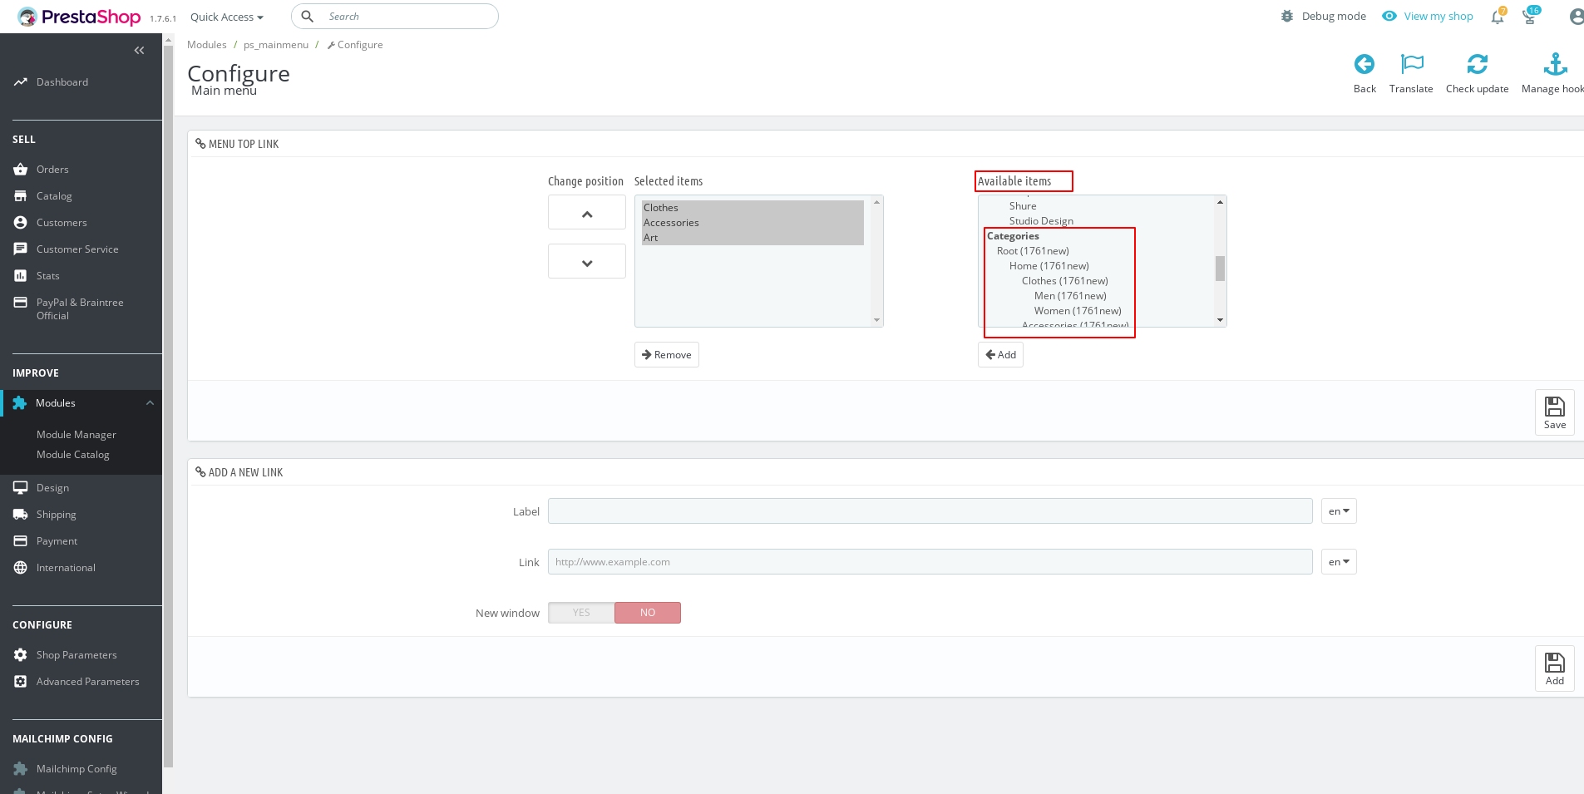This screenshot has width=1584, height=794.
Task: Click the Check update icon
Action: (1477, 64)
